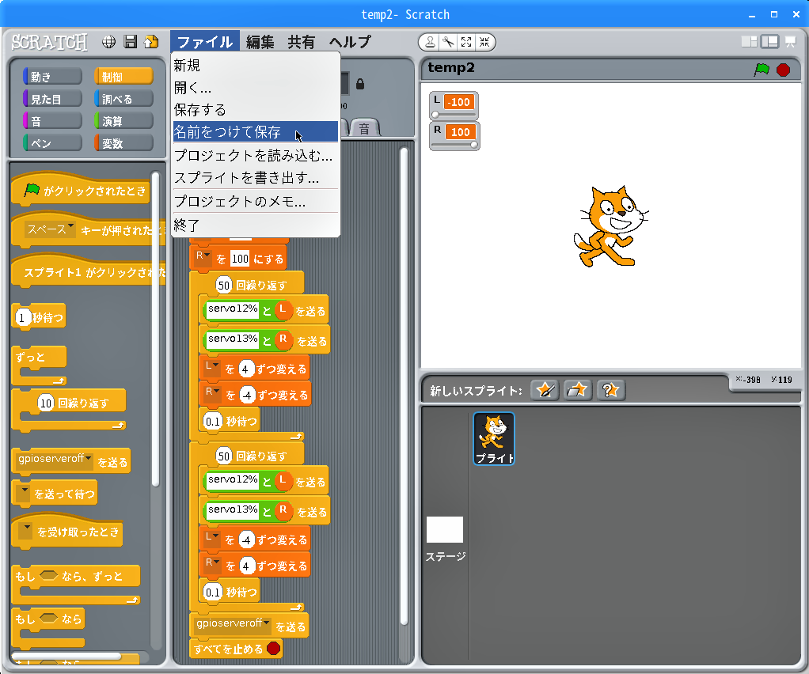Open the ファイル menu
Viewport: 809px width, 674px height.
[x=204, y=42]
